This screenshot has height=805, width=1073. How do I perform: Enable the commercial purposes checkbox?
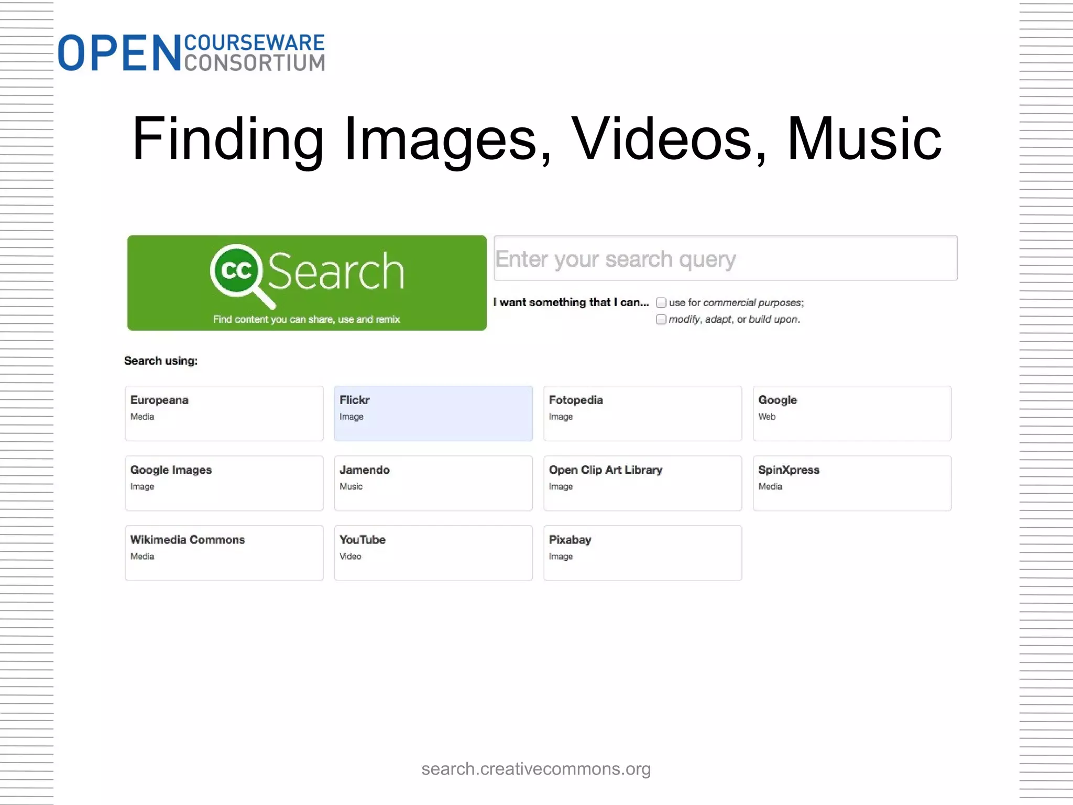[x=661, y=302]
